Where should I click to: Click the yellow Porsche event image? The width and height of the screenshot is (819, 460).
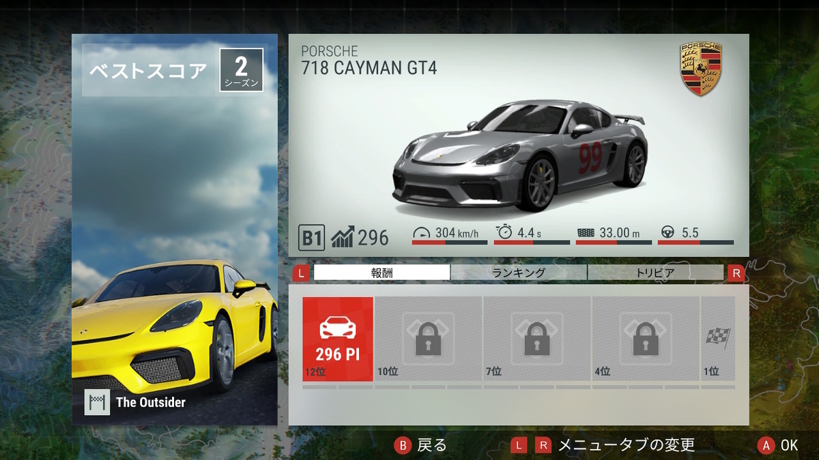[x=175, y=230]
